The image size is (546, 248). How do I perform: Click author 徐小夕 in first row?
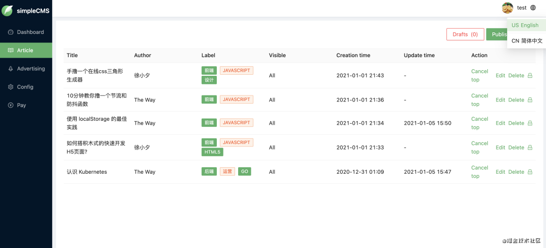[x=142, y=75]
